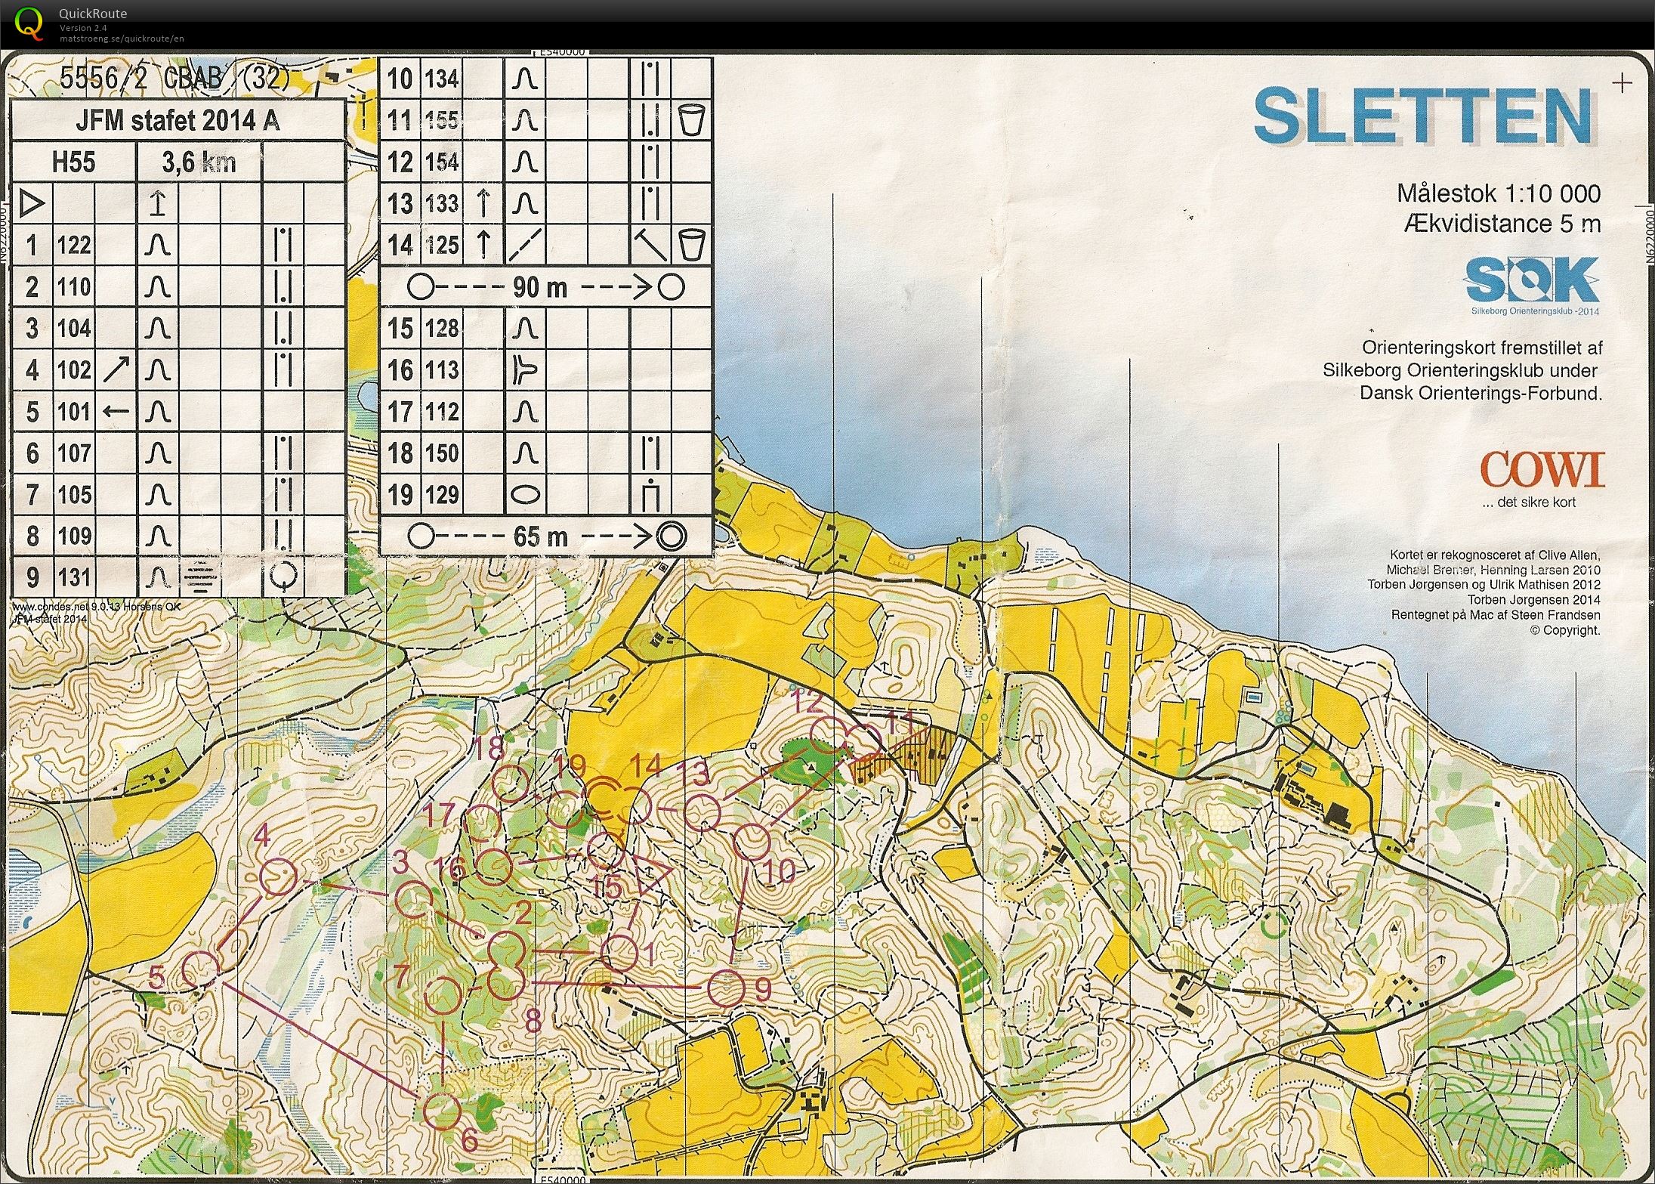1655x1184 pixels.
Task: Click the cup symbol in row 11
Action: (691, 120)
